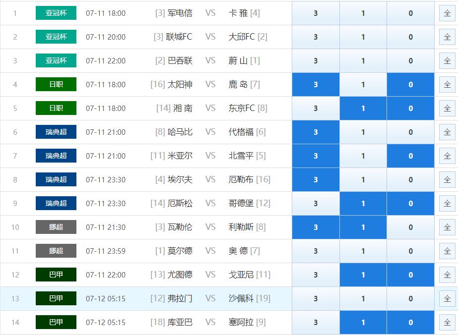
Task: Click VS text for 瓦勒伦 vs 利勒斯
Action: point(210,227)
